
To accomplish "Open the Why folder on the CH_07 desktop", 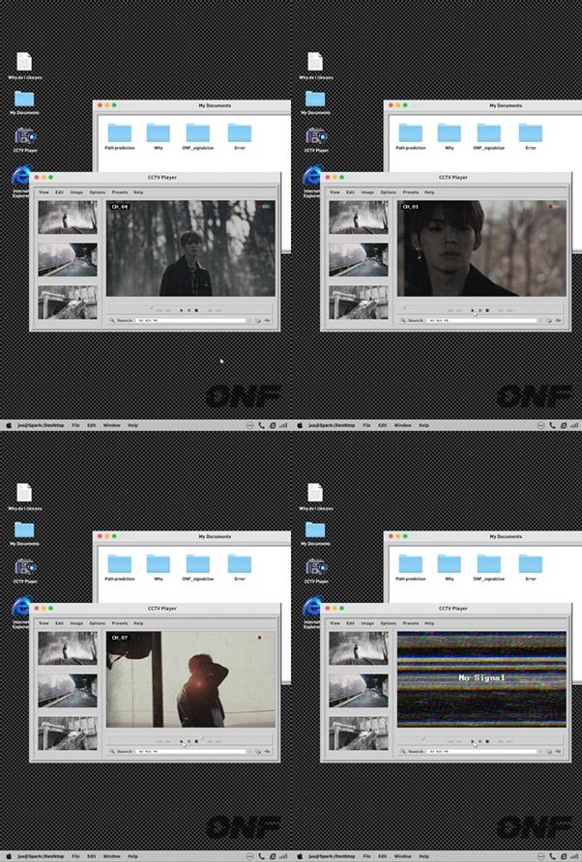I will [158, 564].
